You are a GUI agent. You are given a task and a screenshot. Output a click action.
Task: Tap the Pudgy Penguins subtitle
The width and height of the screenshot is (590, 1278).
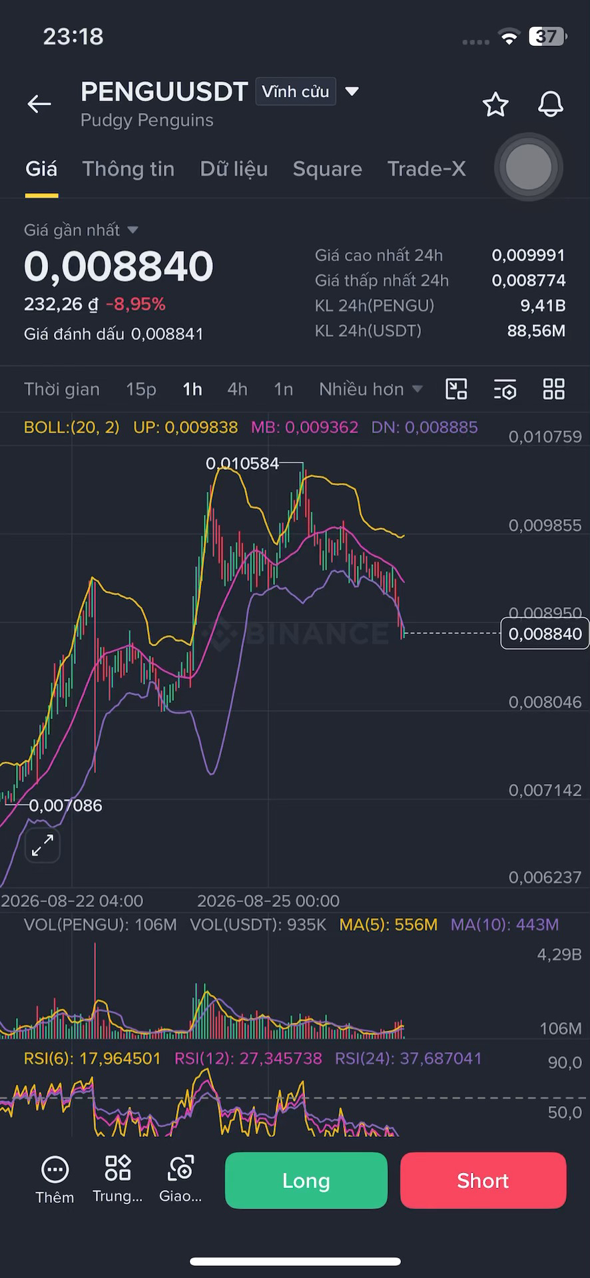pyautogui.click(x=147, y=120)
